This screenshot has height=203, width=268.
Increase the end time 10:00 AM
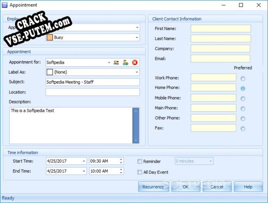click(x=121, y=169)
